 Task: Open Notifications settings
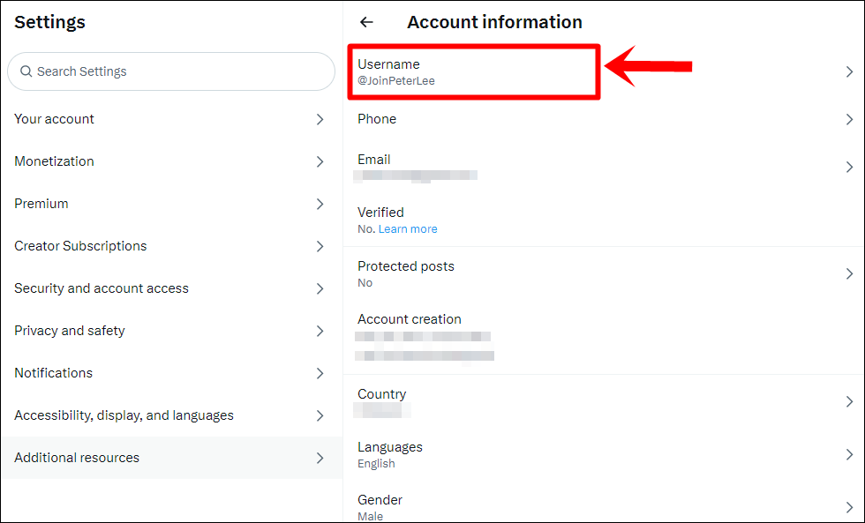point(168,372)
